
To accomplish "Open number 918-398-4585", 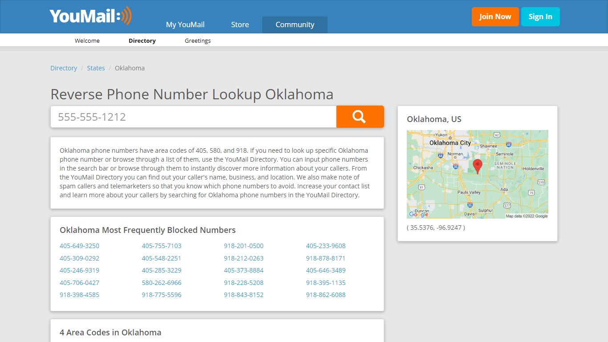I will pos(79,295).
